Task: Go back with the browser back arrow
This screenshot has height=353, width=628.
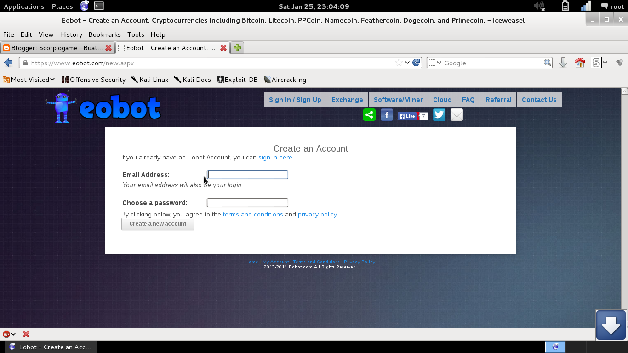Action: tap(8, 63)
